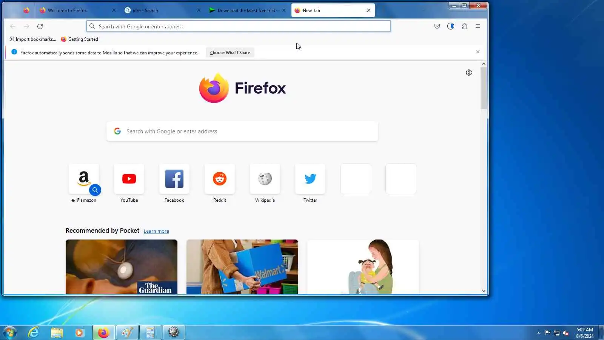Click the Amazon tile search badge
The image size is (604, 340).
pos(95,190)
